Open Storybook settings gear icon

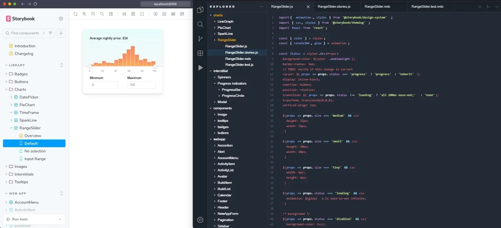[61, 18]
